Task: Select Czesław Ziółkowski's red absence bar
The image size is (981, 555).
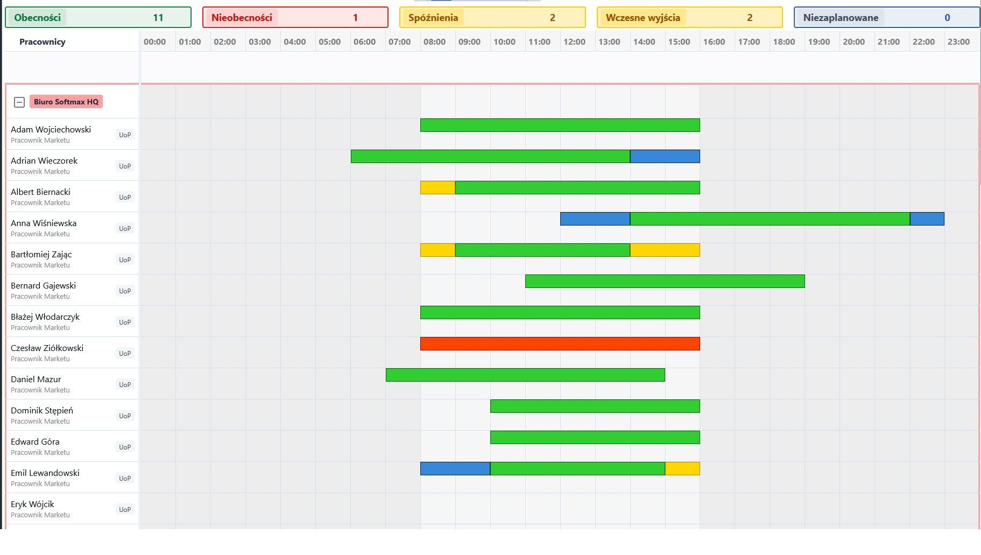Action: 560,343
